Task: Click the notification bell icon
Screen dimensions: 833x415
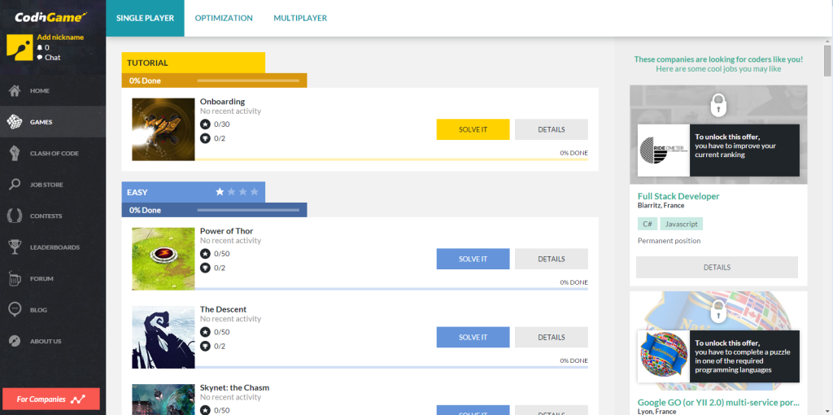Action: point(40,47)
